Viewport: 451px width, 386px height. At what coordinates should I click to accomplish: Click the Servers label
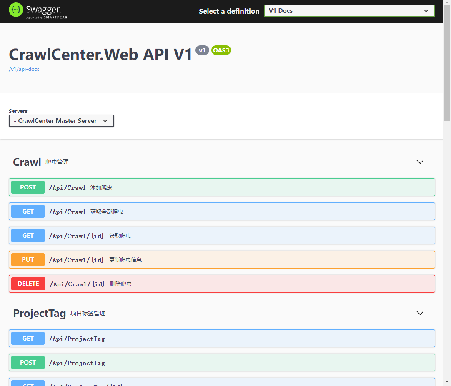tap(18, 111)
